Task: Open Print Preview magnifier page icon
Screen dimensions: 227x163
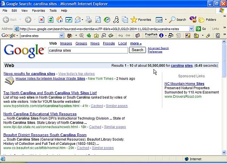Action: pos(98,20)
